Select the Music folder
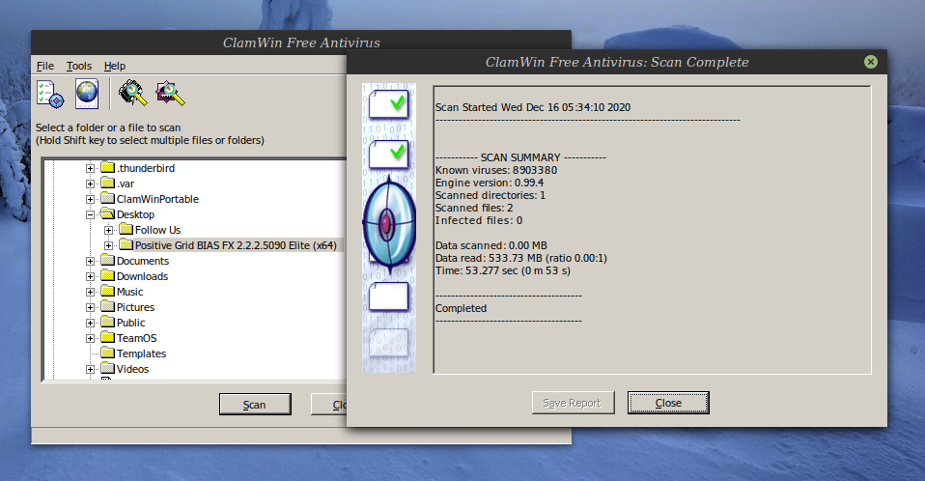 129,292
